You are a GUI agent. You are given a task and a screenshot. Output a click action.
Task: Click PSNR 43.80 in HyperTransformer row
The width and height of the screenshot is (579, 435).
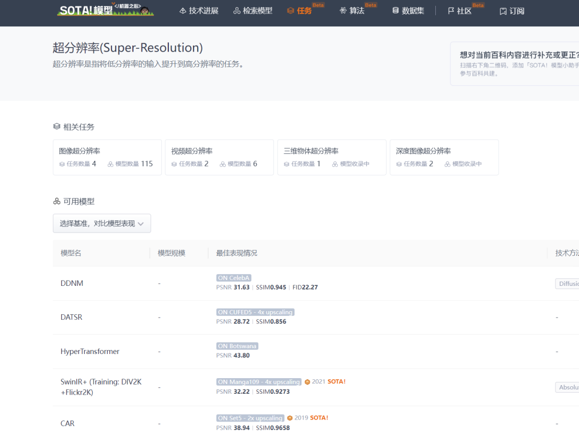pos(233,355)
